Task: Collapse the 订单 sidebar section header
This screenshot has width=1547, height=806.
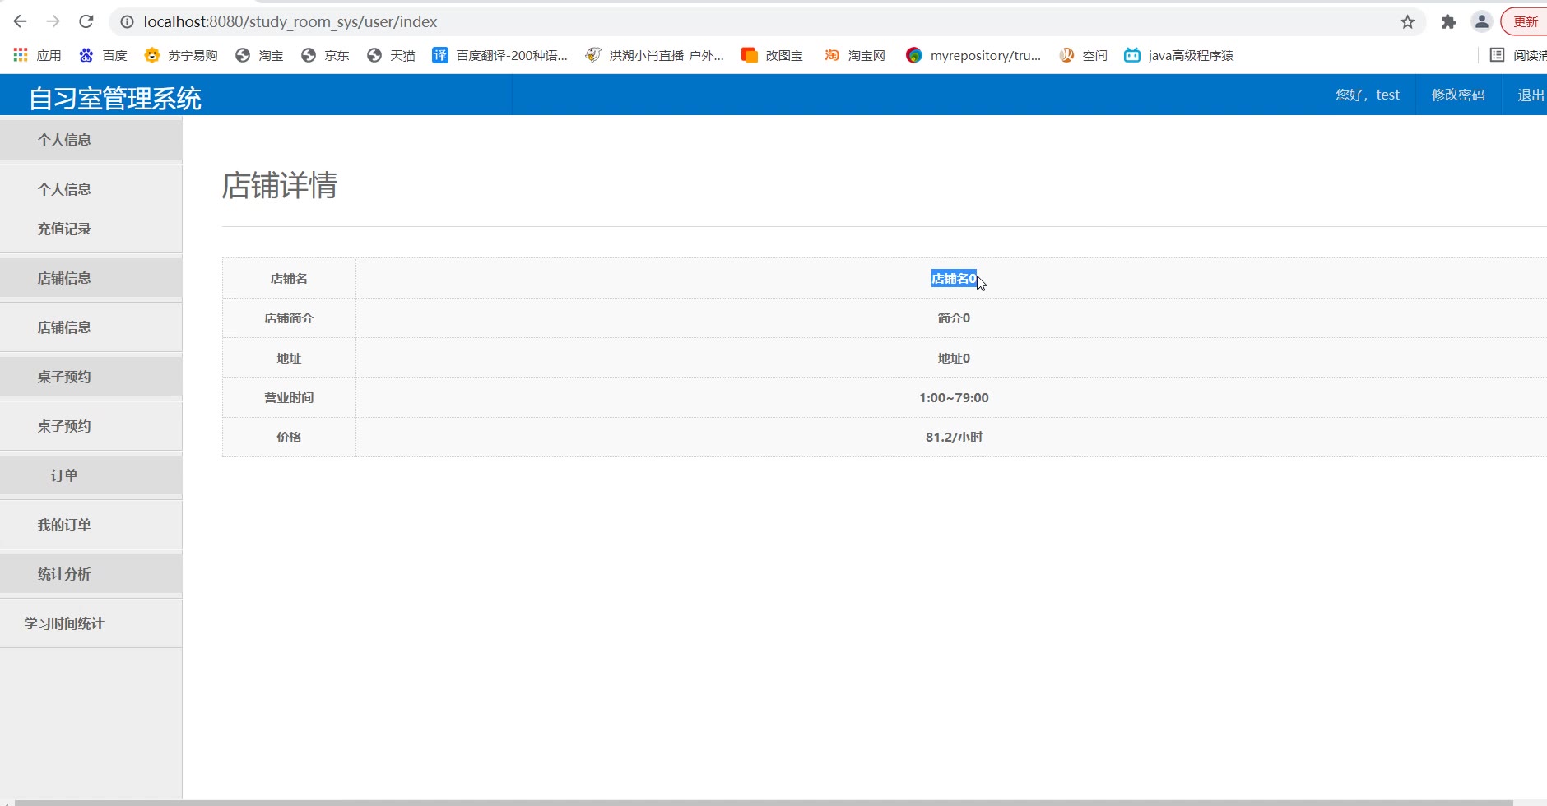Action: click(91, 475)
